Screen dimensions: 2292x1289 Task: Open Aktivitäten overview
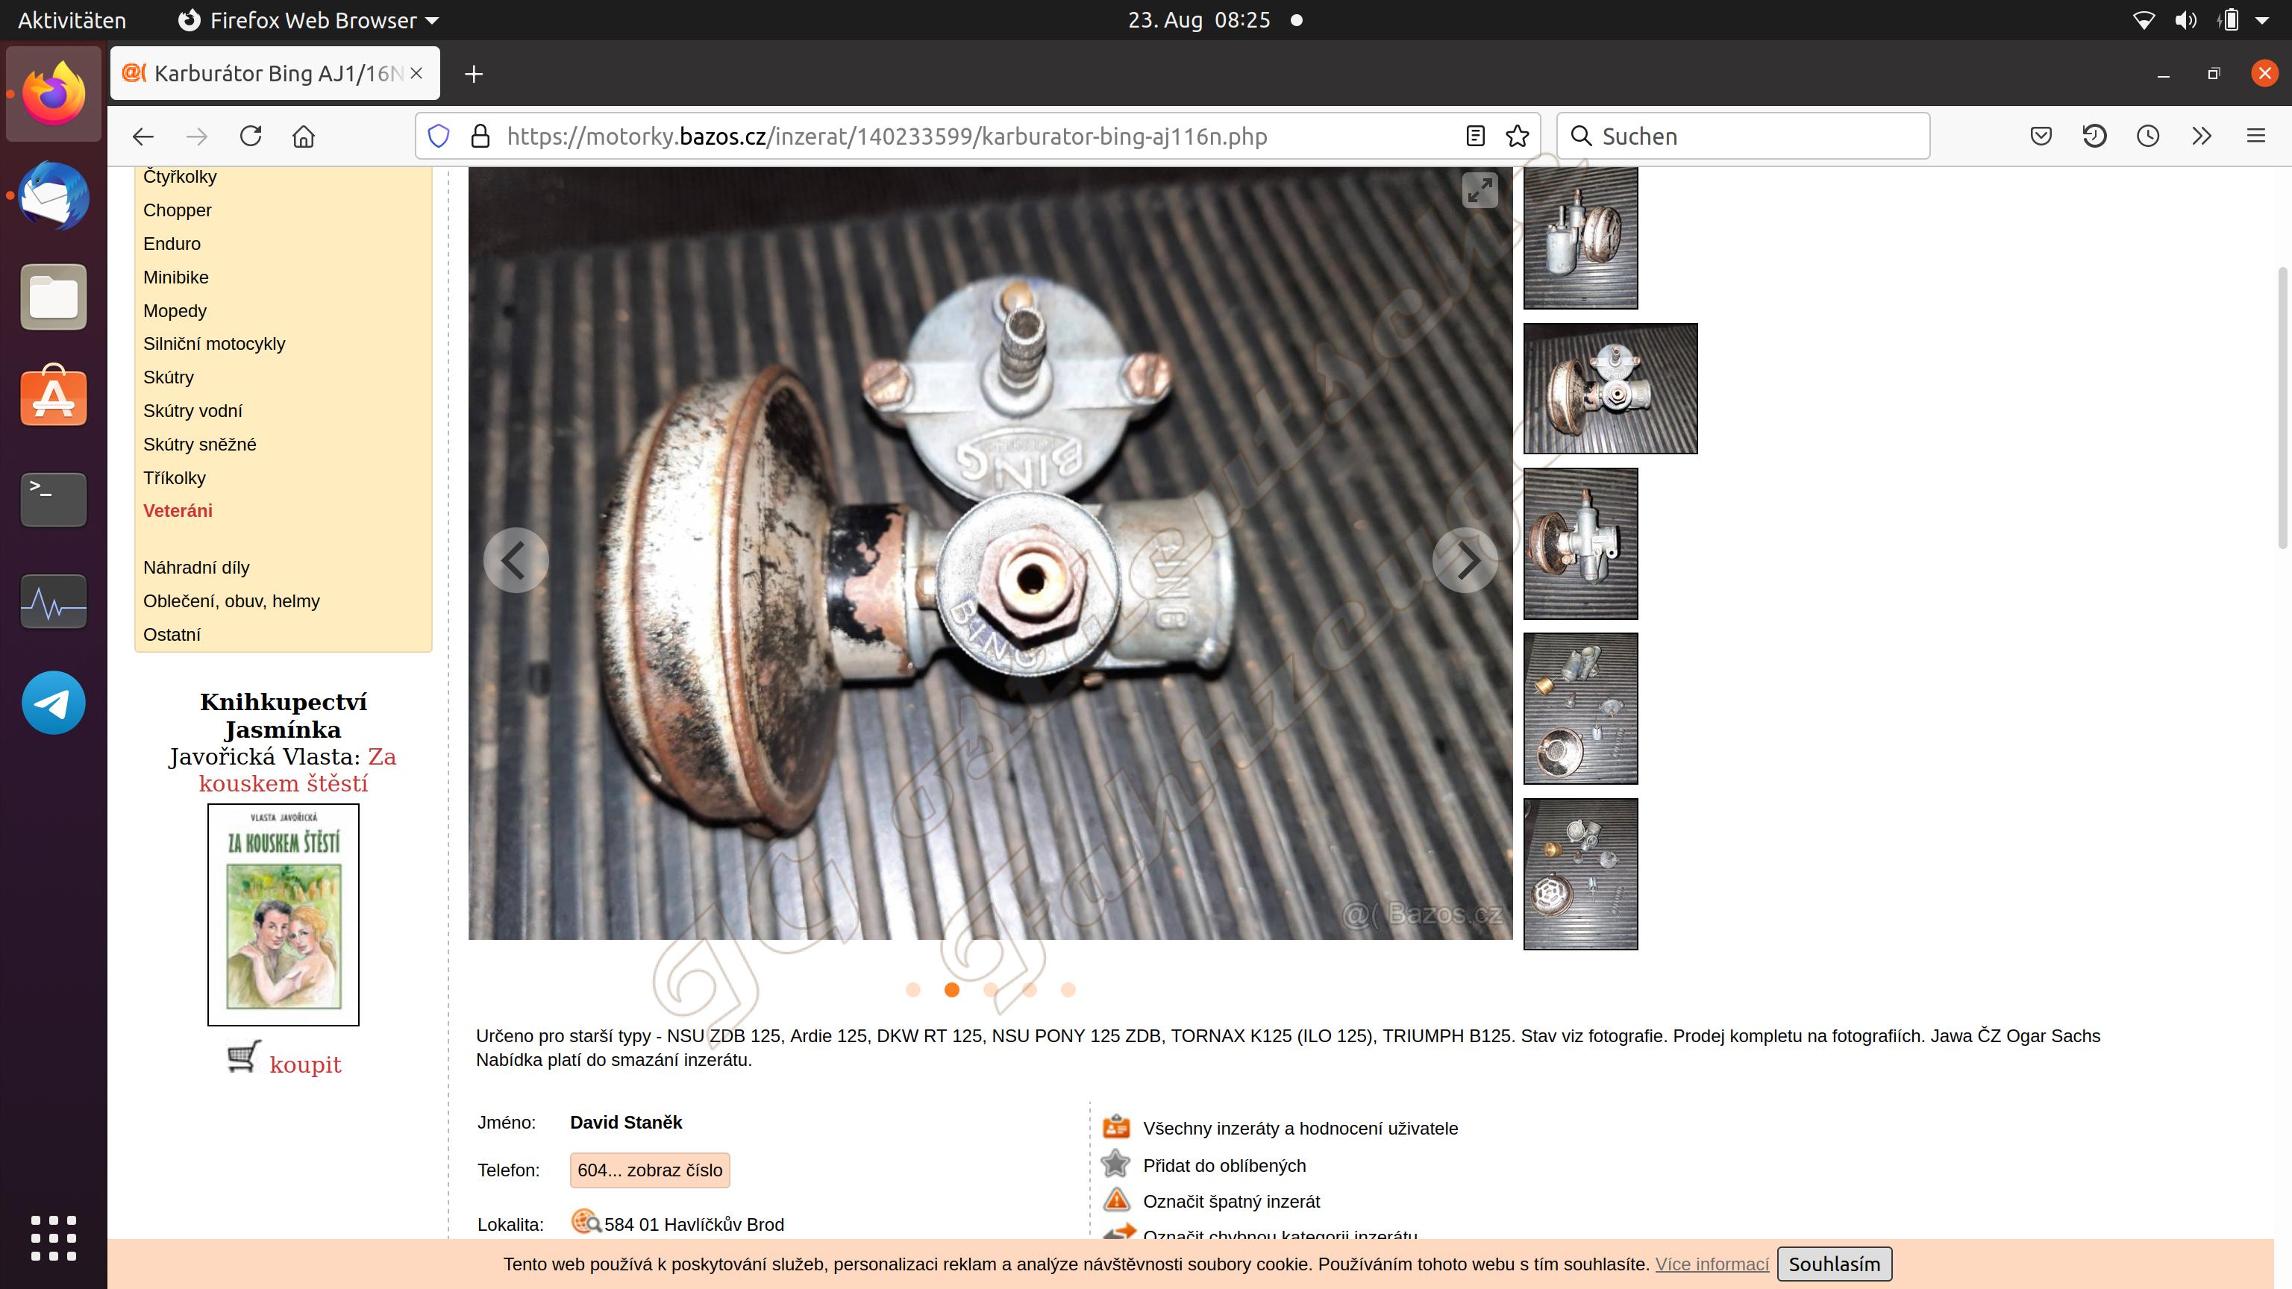pyautogui.click(x=71, y=19)
